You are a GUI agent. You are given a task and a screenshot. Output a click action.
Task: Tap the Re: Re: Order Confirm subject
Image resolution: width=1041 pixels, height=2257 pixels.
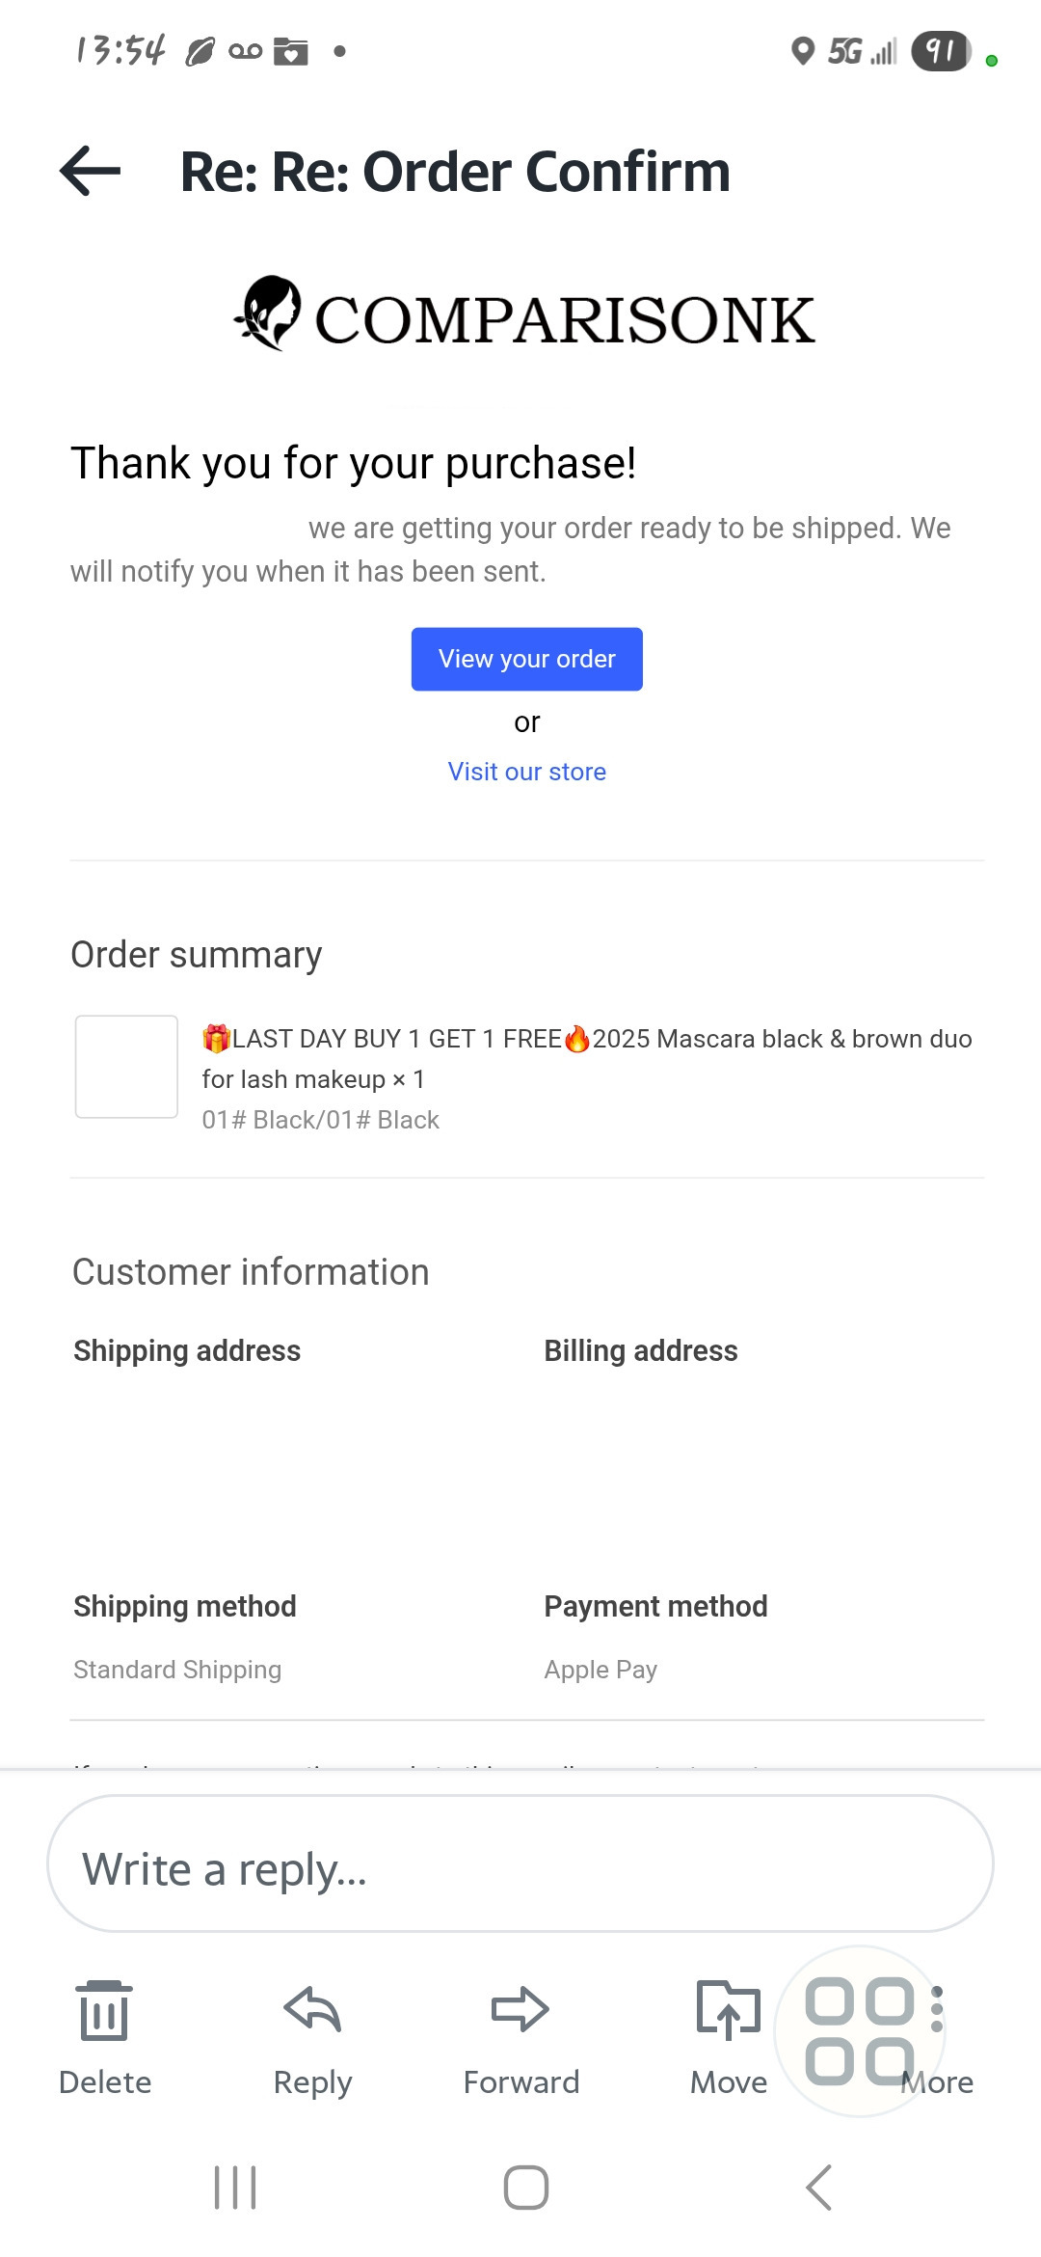(455, 172)
